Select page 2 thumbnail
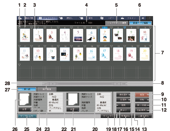 pyautogui.click(x=38, y=35)
